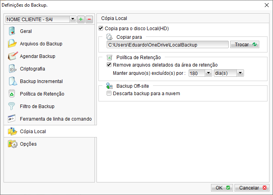Select Backup Incremental in the sidebar
The height and width of the screenshot is (195, 273).
point(41,81)
